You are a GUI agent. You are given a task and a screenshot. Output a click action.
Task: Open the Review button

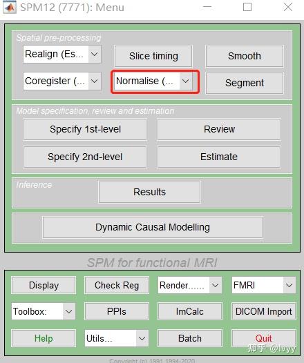[219, 129]
